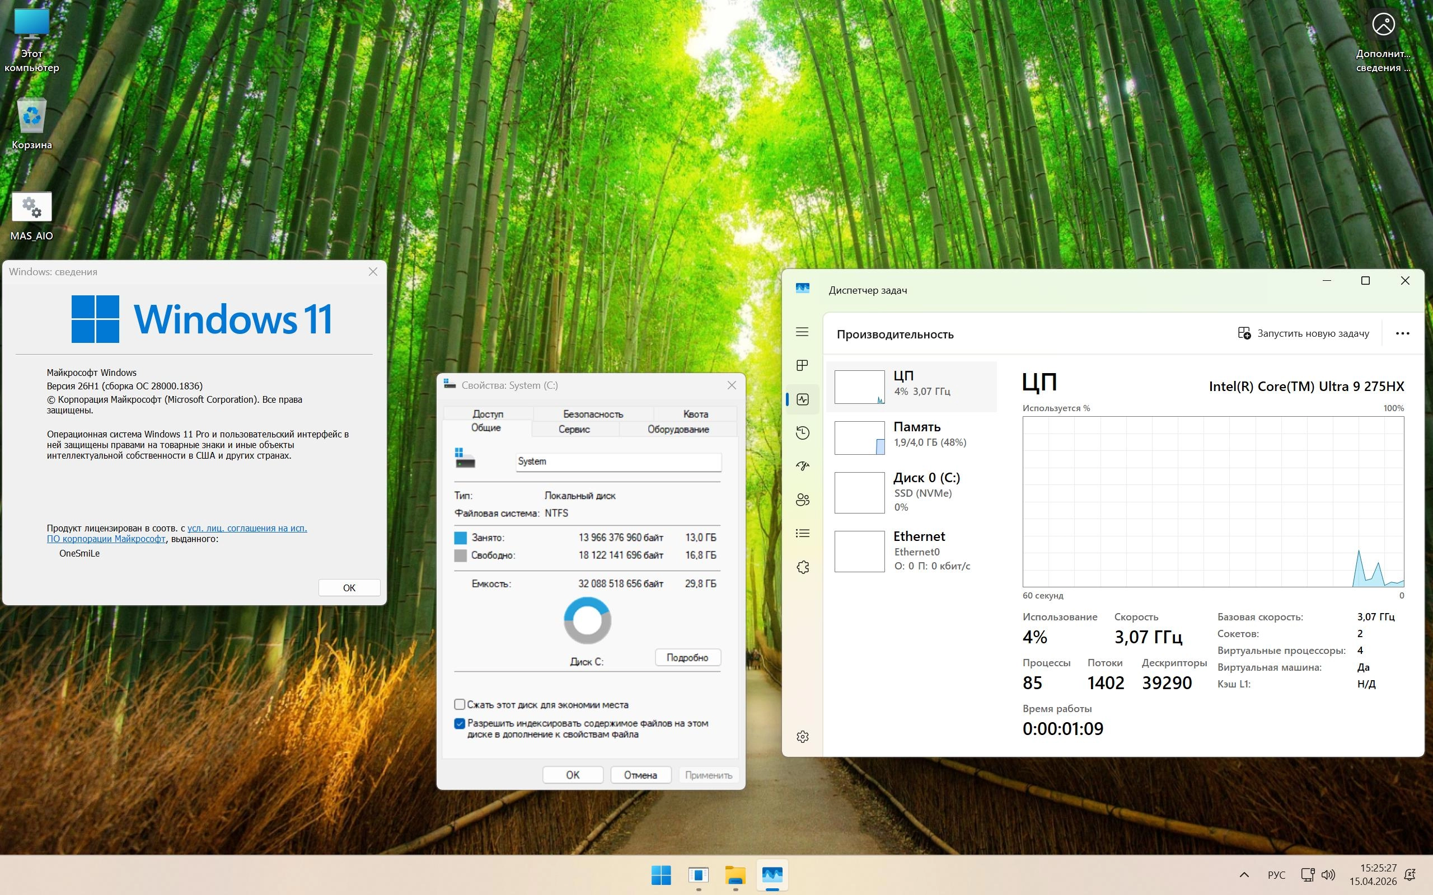1433x895 pixels.
Task: Open Details list icon in sidebar
Action: point(802,533)
